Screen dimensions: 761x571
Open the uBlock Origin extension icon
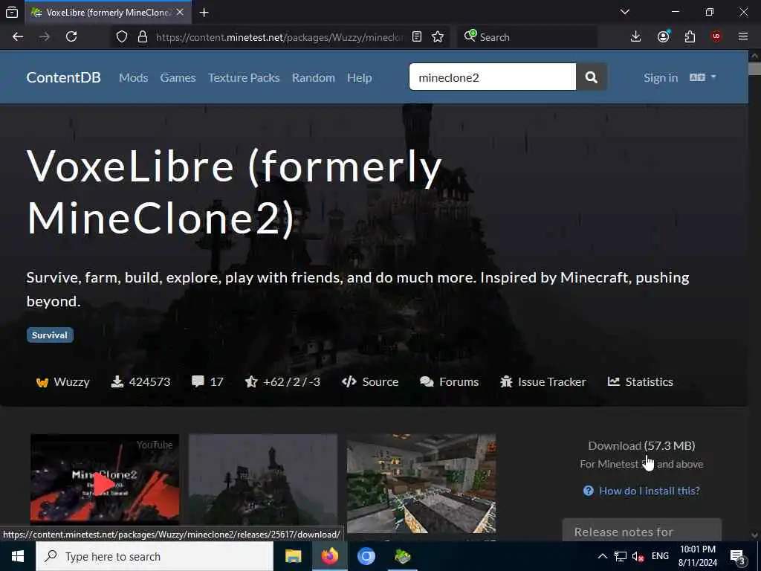716,37
